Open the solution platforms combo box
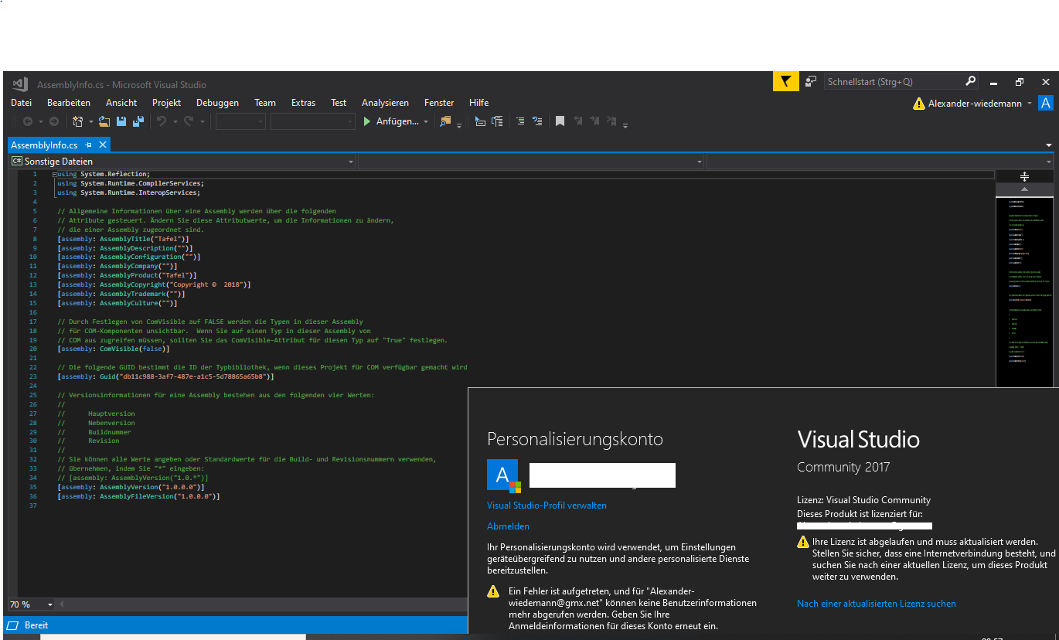Screen dimensions: 1059x640 pos(313,121)
